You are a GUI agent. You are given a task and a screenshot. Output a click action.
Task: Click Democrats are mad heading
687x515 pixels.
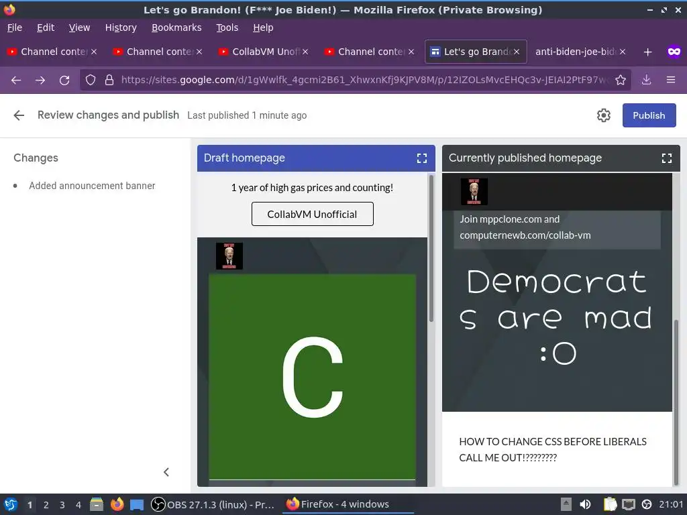click(x=556, y=317)
